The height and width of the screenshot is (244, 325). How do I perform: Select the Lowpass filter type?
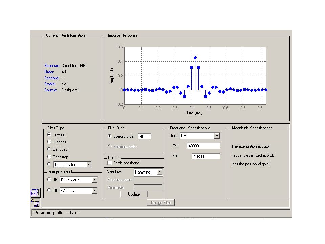[x=49, y=134]
